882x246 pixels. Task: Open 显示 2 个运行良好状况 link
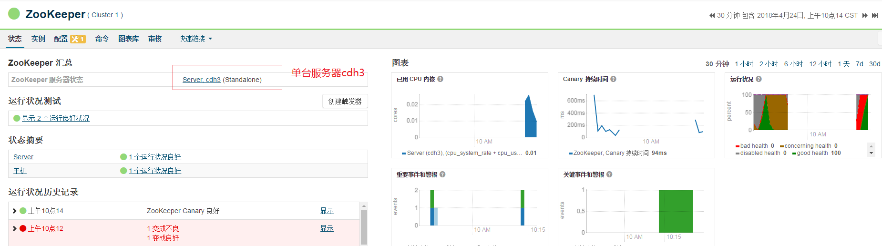[56, 118]
